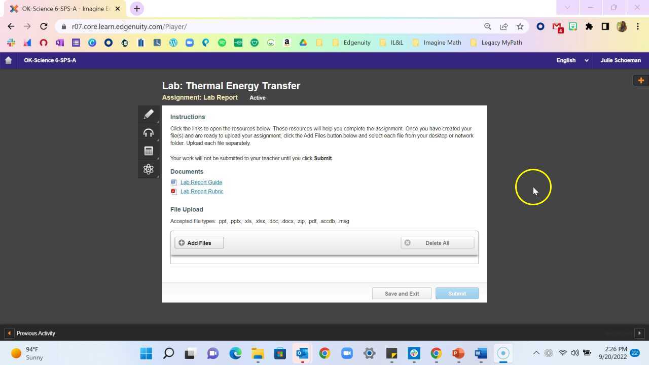The image size is (649, 365).
Task: Click the OK-Science 6-SPS-A course title
Action: (50, 60)
